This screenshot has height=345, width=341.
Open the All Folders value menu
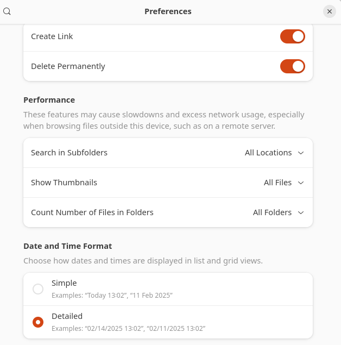pos(272,212)
